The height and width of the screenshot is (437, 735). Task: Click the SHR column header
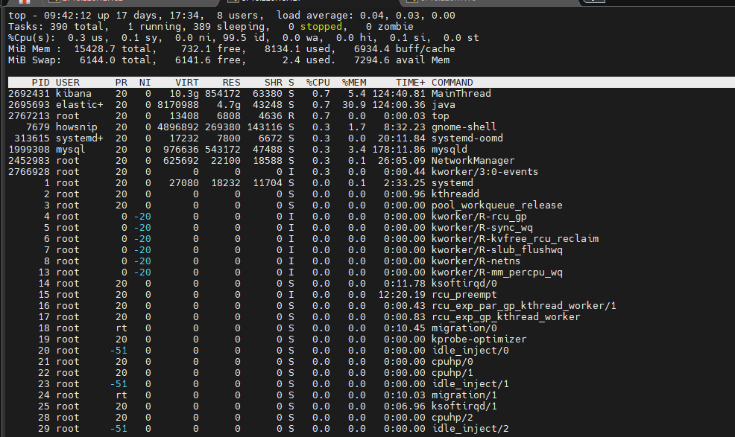click(274, 83)
